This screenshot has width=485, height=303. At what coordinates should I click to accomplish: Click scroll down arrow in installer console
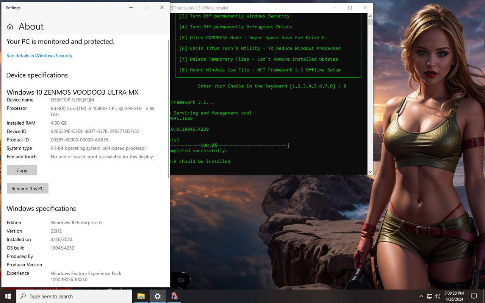pyautogui.click(x=370, y=172)
